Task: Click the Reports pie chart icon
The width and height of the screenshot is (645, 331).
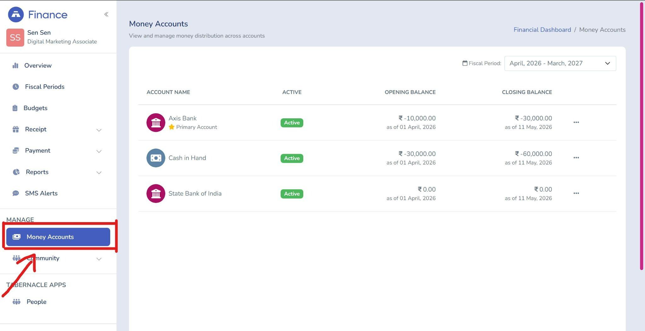Action: tap(16, 172)
